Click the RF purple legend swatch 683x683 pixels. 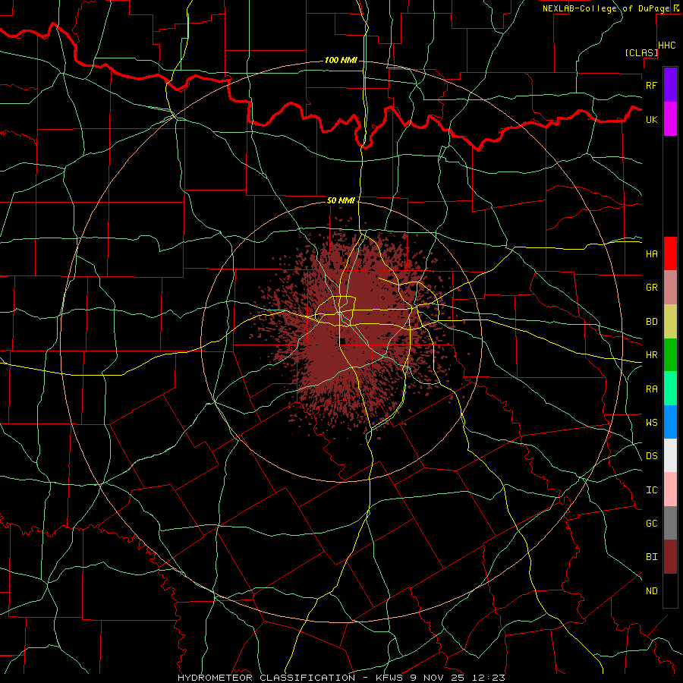[670, 85]
